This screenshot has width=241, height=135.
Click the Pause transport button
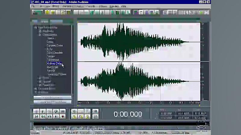click(x=49, y=111)
